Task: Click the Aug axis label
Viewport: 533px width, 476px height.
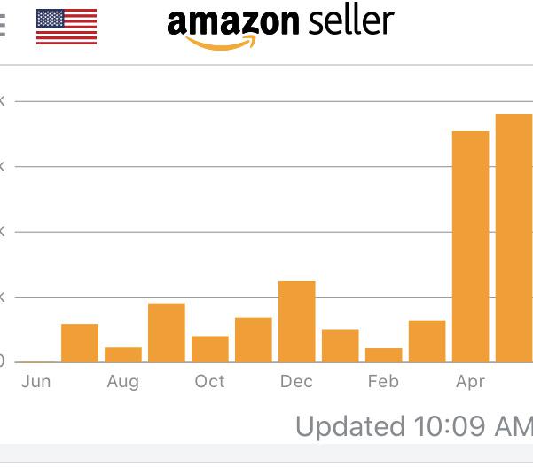Action: (123, 382)
